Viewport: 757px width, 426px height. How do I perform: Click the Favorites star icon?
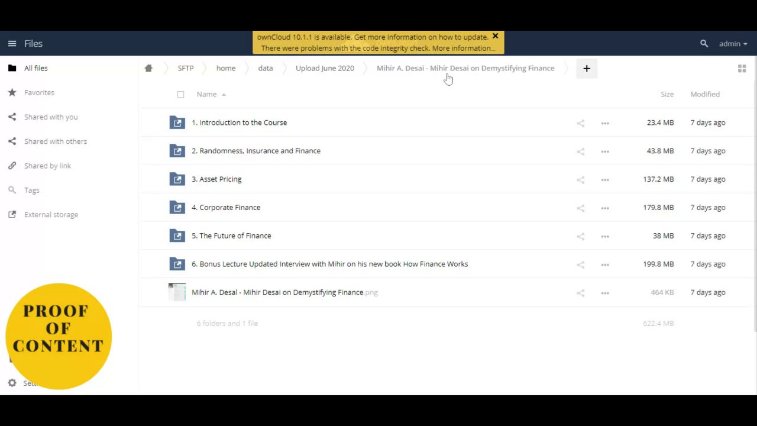point(12,92)
